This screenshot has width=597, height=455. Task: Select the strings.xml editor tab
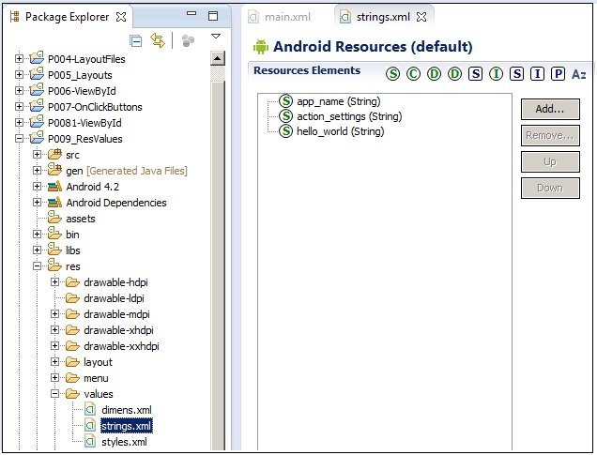pos(383,17)
